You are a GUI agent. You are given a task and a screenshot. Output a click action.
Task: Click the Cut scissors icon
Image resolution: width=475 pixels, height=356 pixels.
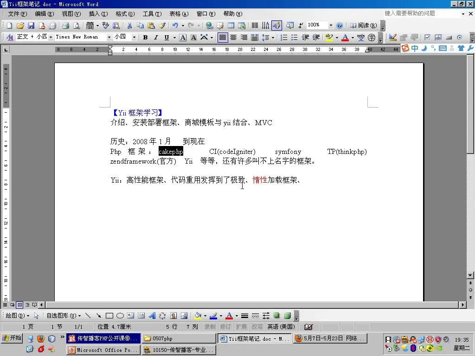[x=129, y=25]
